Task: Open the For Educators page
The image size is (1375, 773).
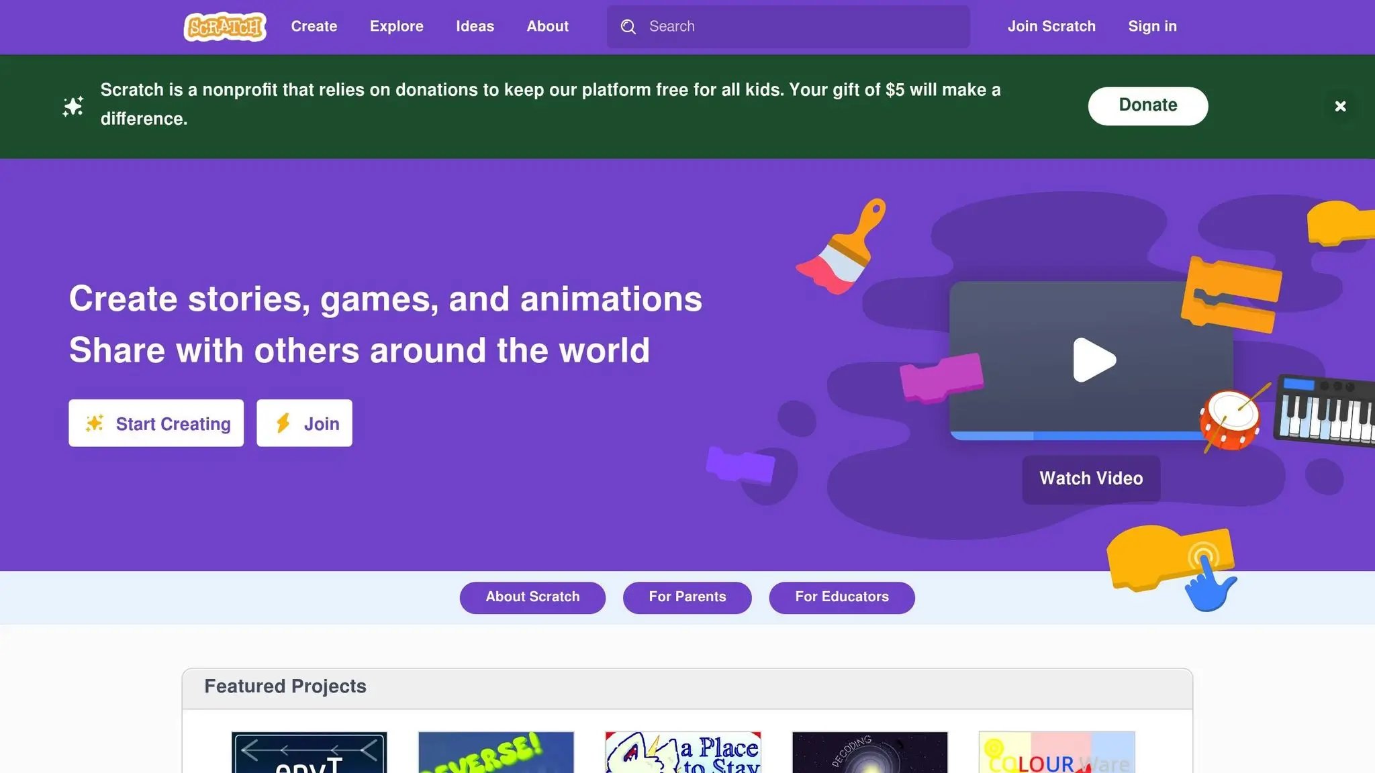Action: click(841, 597)
